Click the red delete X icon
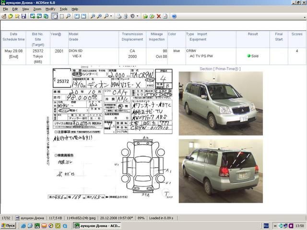Screen dimensions: 307x230 tap(158, 16)
